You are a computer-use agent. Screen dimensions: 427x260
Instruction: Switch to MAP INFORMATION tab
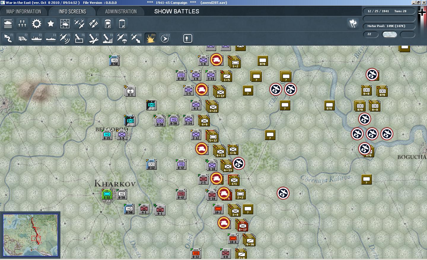coord(24,12)
